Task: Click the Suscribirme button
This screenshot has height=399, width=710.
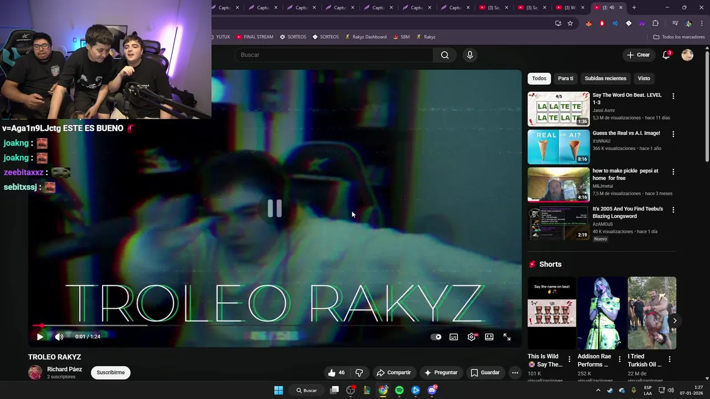Action: [x=110, y=372]
